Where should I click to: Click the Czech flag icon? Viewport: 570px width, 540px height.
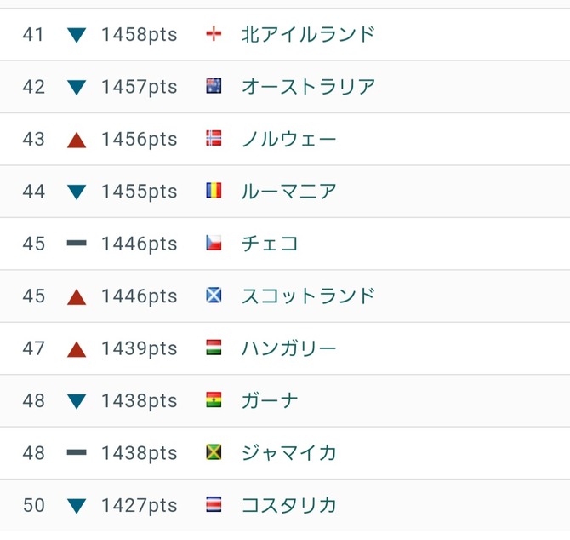coord(214,243)
